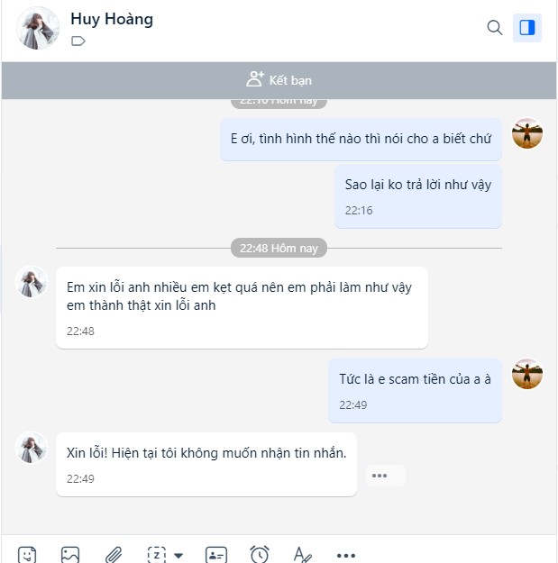The width and height of the screenshot is (558, 563).
Task: Expand the screenshot options dropdown arrow
Action: coord(178,556)
